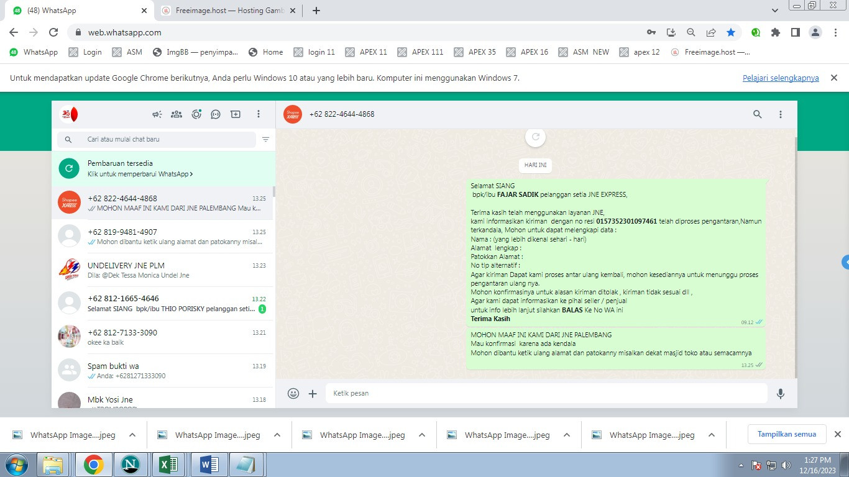
Task: Open the Chrome profile avatar
Action: pyautogui.click(x=815, y=32)
